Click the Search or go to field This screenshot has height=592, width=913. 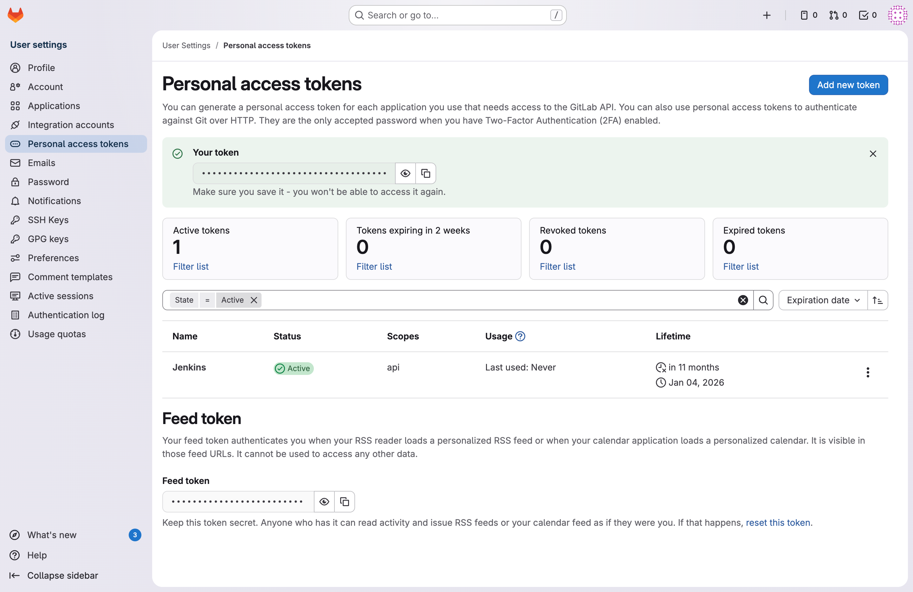457,15
